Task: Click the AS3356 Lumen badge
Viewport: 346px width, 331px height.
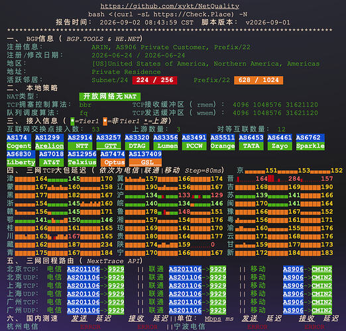Action: pos(166,142)
